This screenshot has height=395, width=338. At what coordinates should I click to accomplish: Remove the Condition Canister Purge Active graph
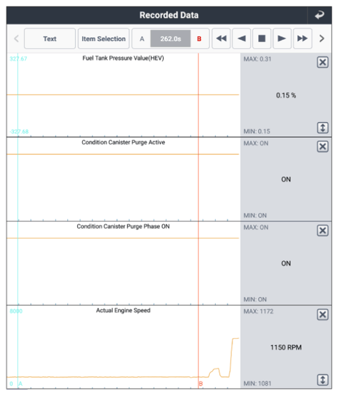(x=323, y=146)
